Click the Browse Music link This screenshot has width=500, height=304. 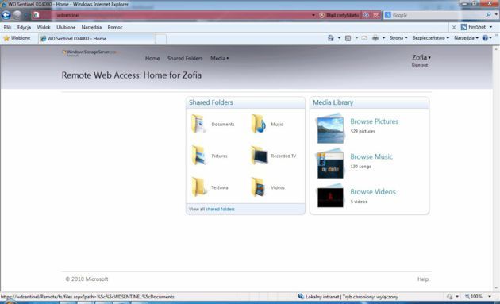coord(371,156)
